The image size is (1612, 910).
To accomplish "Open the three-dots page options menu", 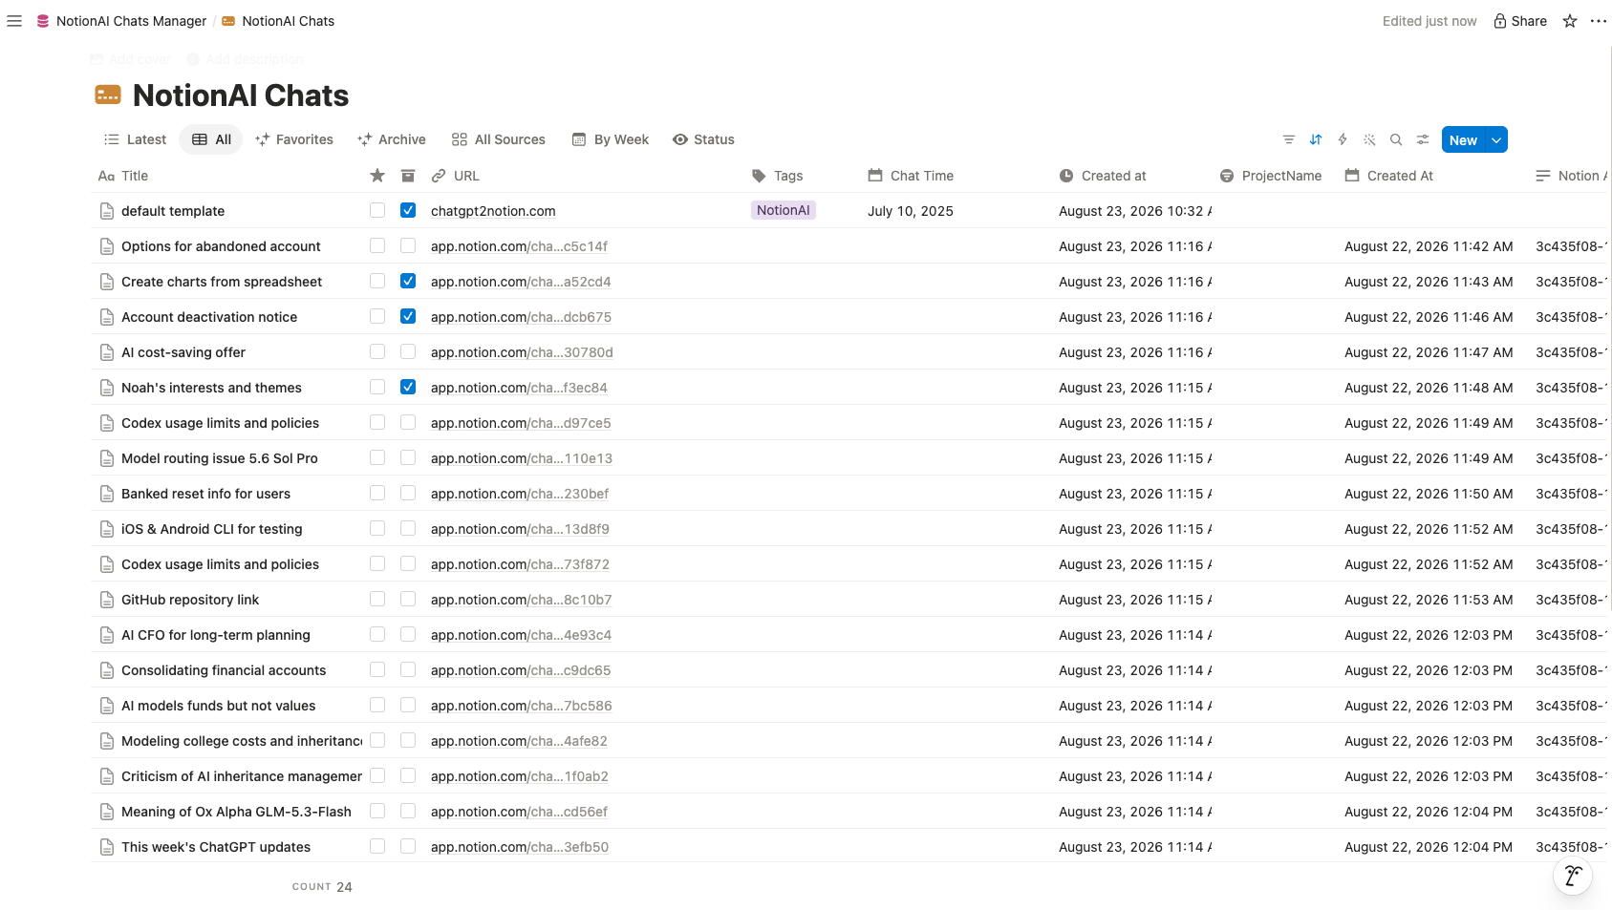I will tap(1599, 21).
